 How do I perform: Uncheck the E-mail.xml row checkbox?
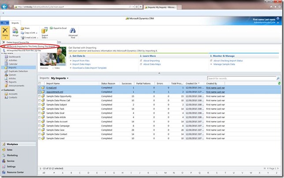(39, 88)
